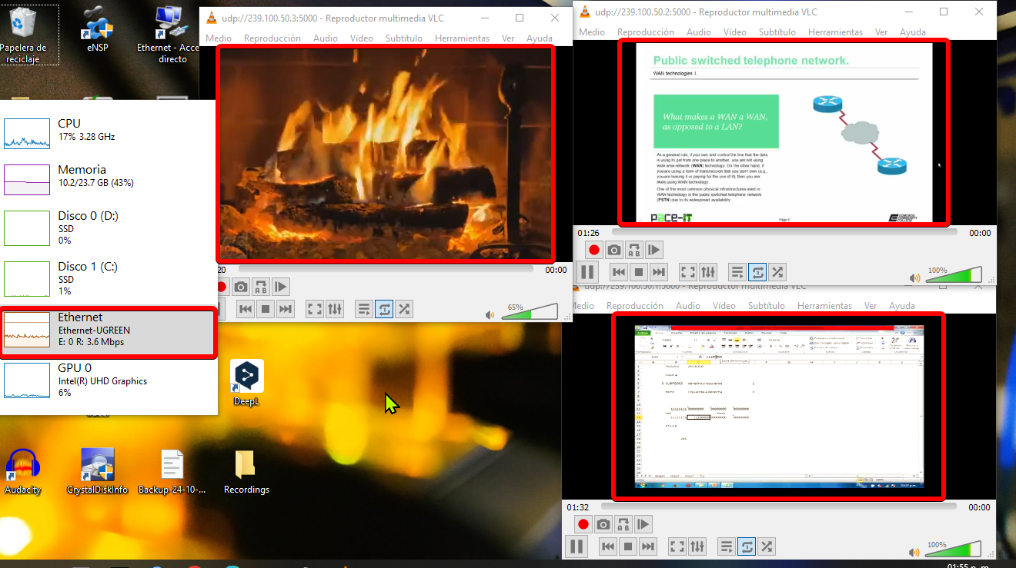Image resolution: width=1016 pixels, height=568 pixels.
Task: Show the playlist in the fireplace video VLC window
Action: [364, 309]
